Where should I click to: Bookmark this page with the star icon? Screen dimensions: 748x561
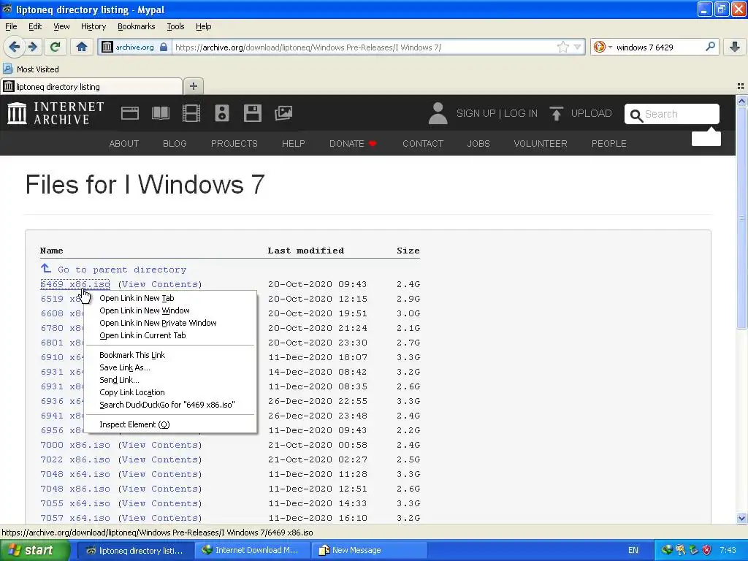pyautogui.click(x=563, y=47)
